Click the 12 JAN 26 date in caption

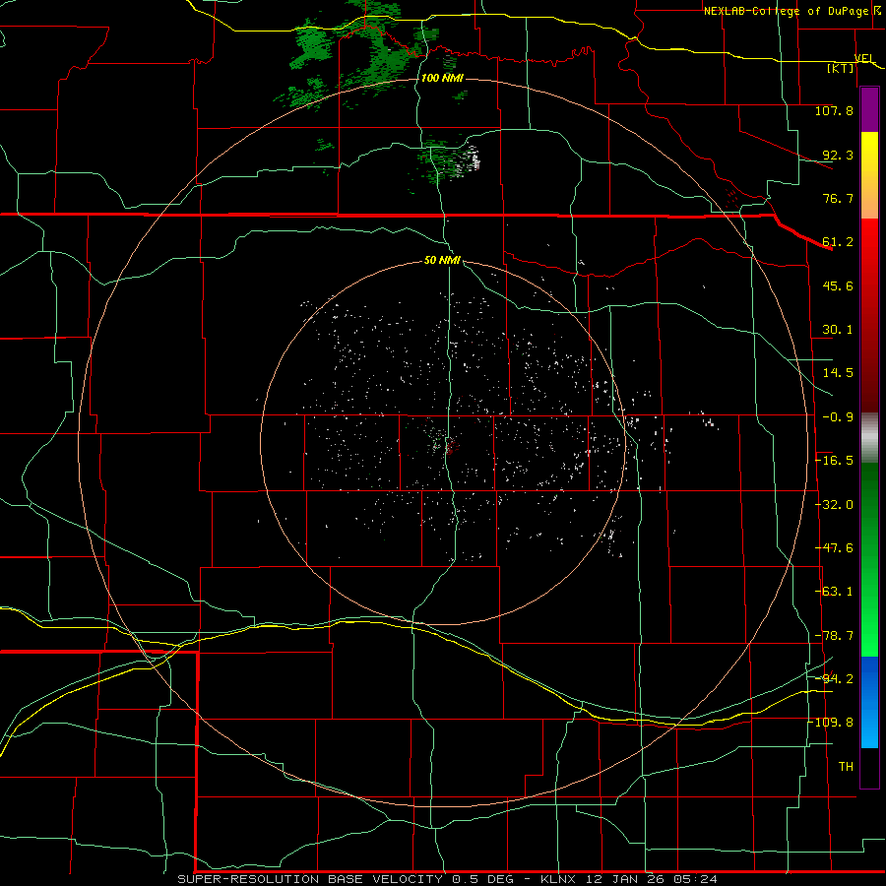[x=625, y=879]
